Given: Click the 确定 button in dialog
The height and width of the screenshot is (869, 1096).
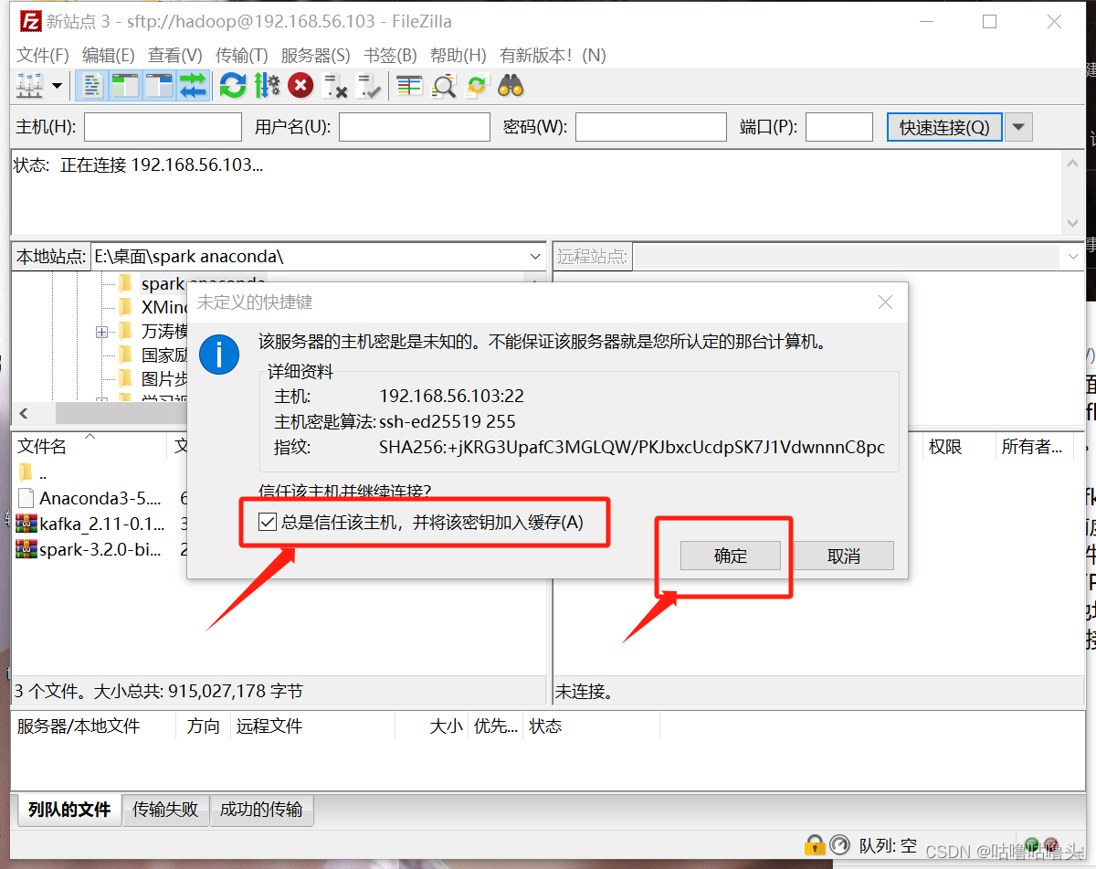Looking at the screenshot, I should point(731,556).
